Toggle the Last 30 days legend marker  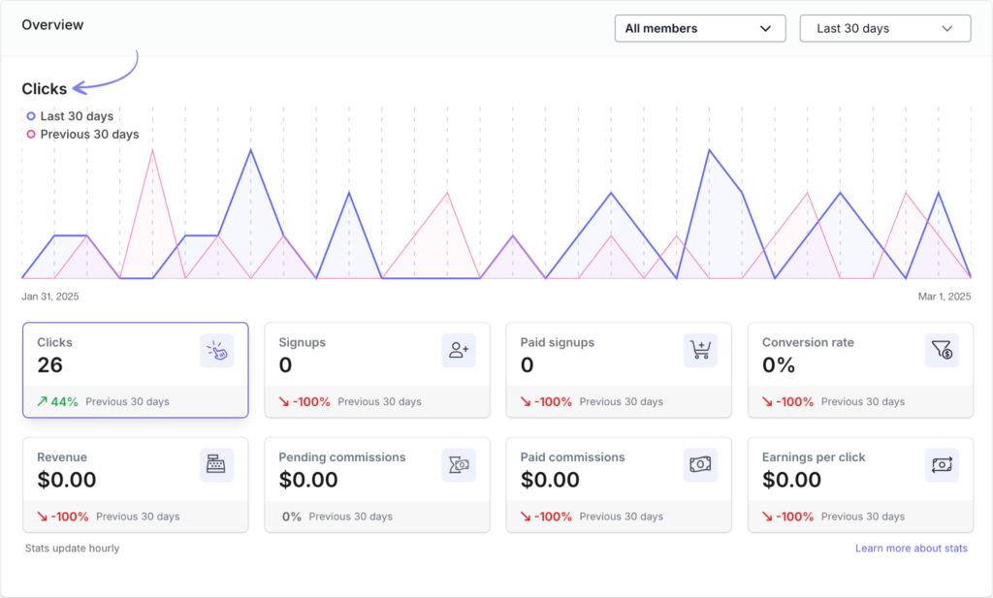[30, 115]
